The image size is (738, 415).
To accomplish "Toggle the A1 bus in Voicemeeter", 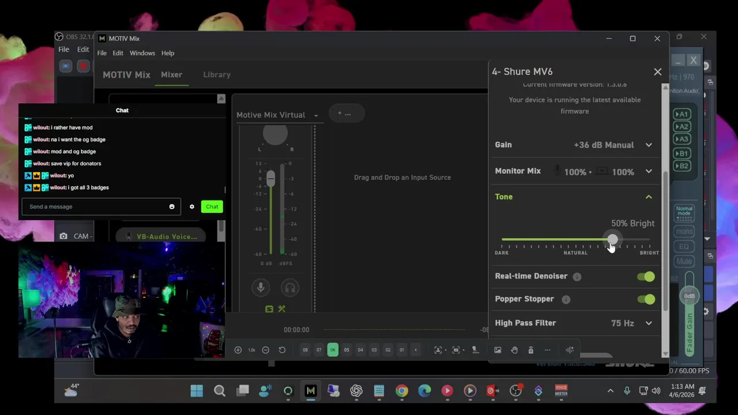I will click(682, 114).
